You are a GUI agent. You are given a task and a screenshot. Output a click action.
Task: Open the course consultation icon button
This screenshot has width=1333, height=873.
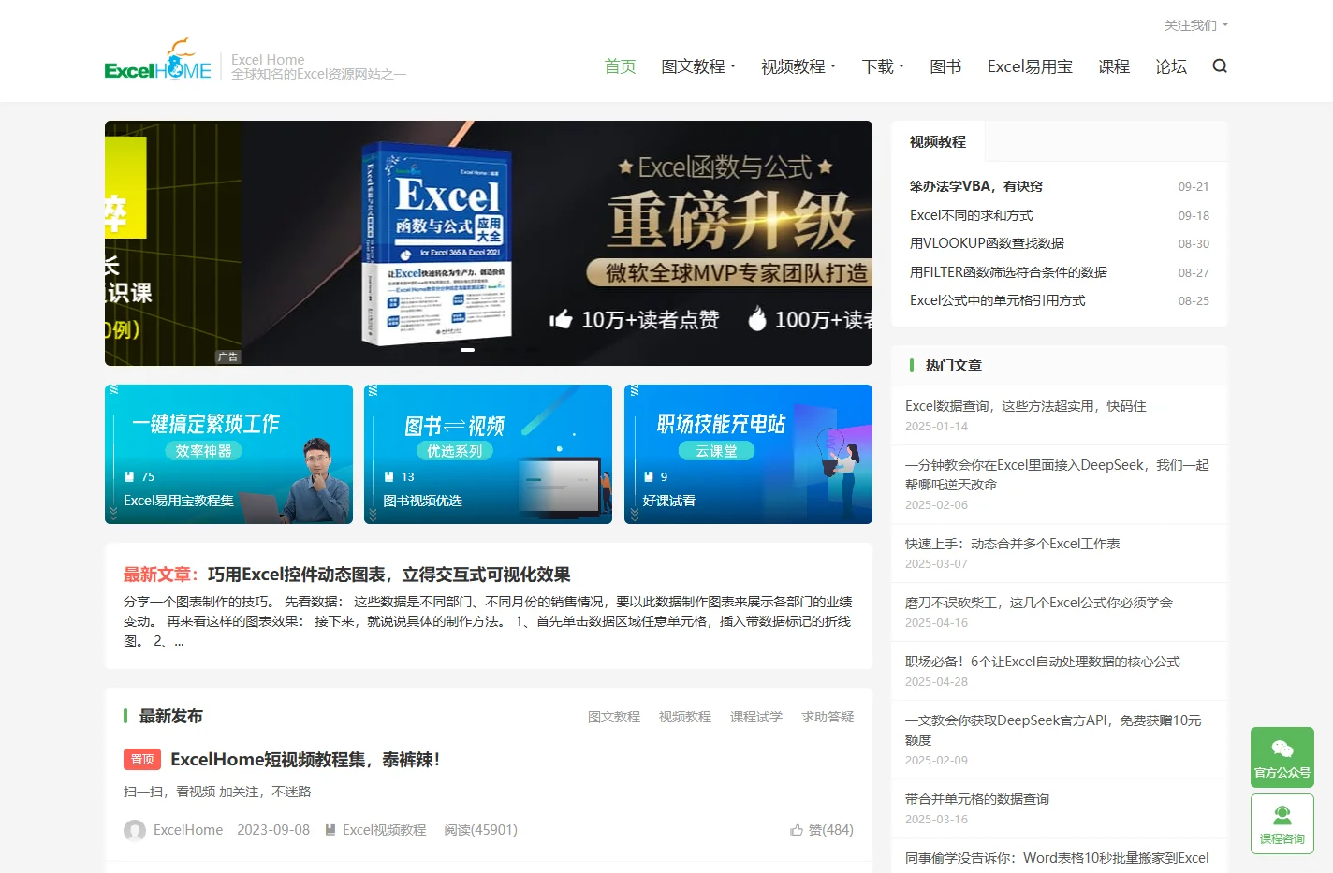click(x=1282, y=823)
